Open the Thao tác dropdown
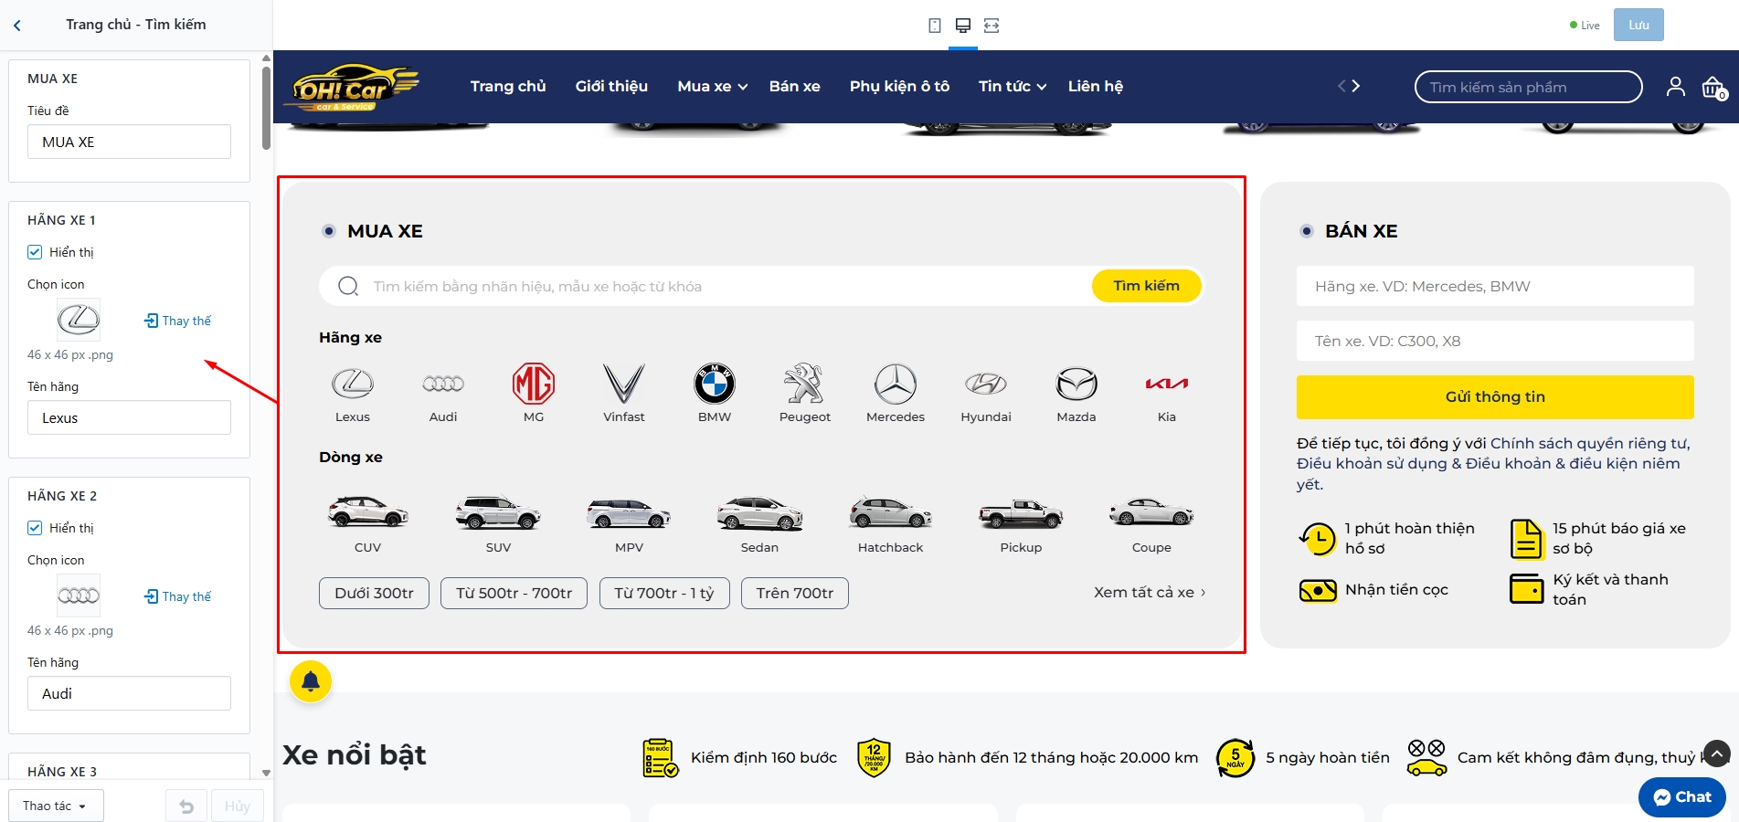 (56, 806)
